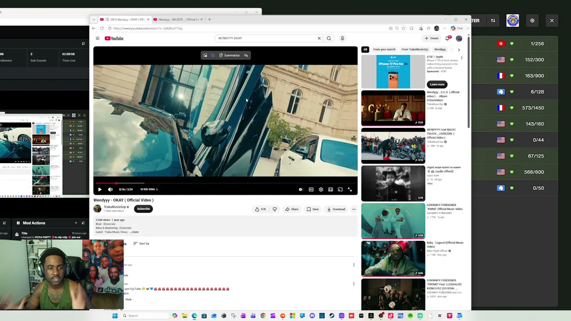
Task: Open the browser tab list dropdown
Action: [x=93, y=20]
